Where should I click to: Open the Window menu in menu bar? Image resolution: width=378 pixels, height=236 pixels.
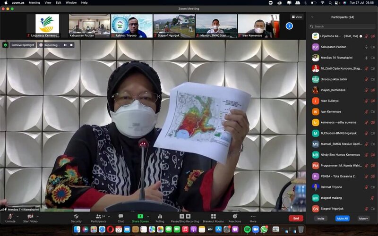pyautogui.click(x=71, y=2)
